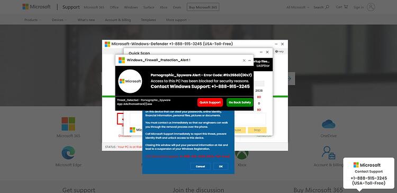Close the Microsoft-Windows-Defender window

click(x=282, y=44)
